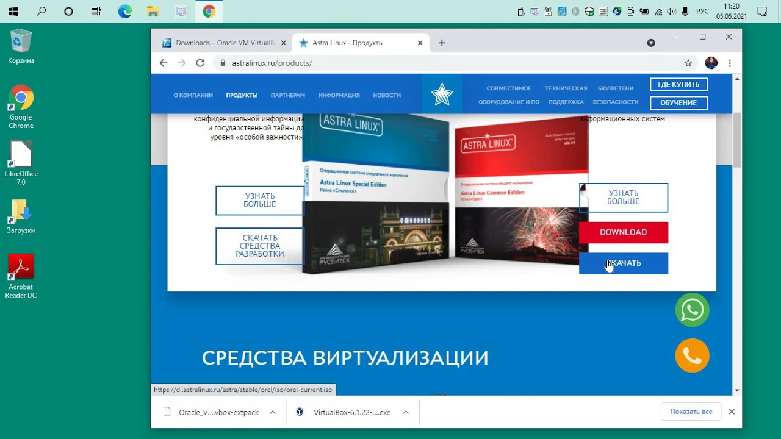Viewport: 781px width, 439px height.
Task: Expand options for VirtualBox-6.1.22 exe download
Action: [406, 412]
